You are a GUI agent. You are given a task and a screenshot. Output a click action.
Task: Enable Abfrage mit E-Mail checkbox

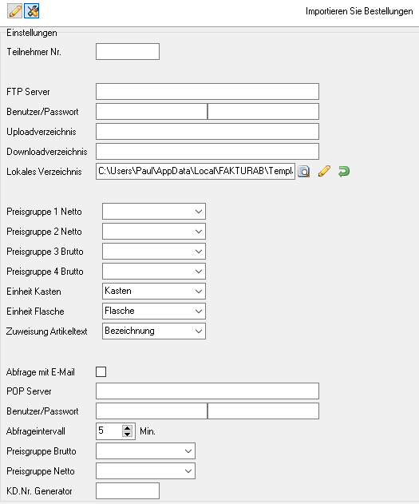click(x=101, y=372)
